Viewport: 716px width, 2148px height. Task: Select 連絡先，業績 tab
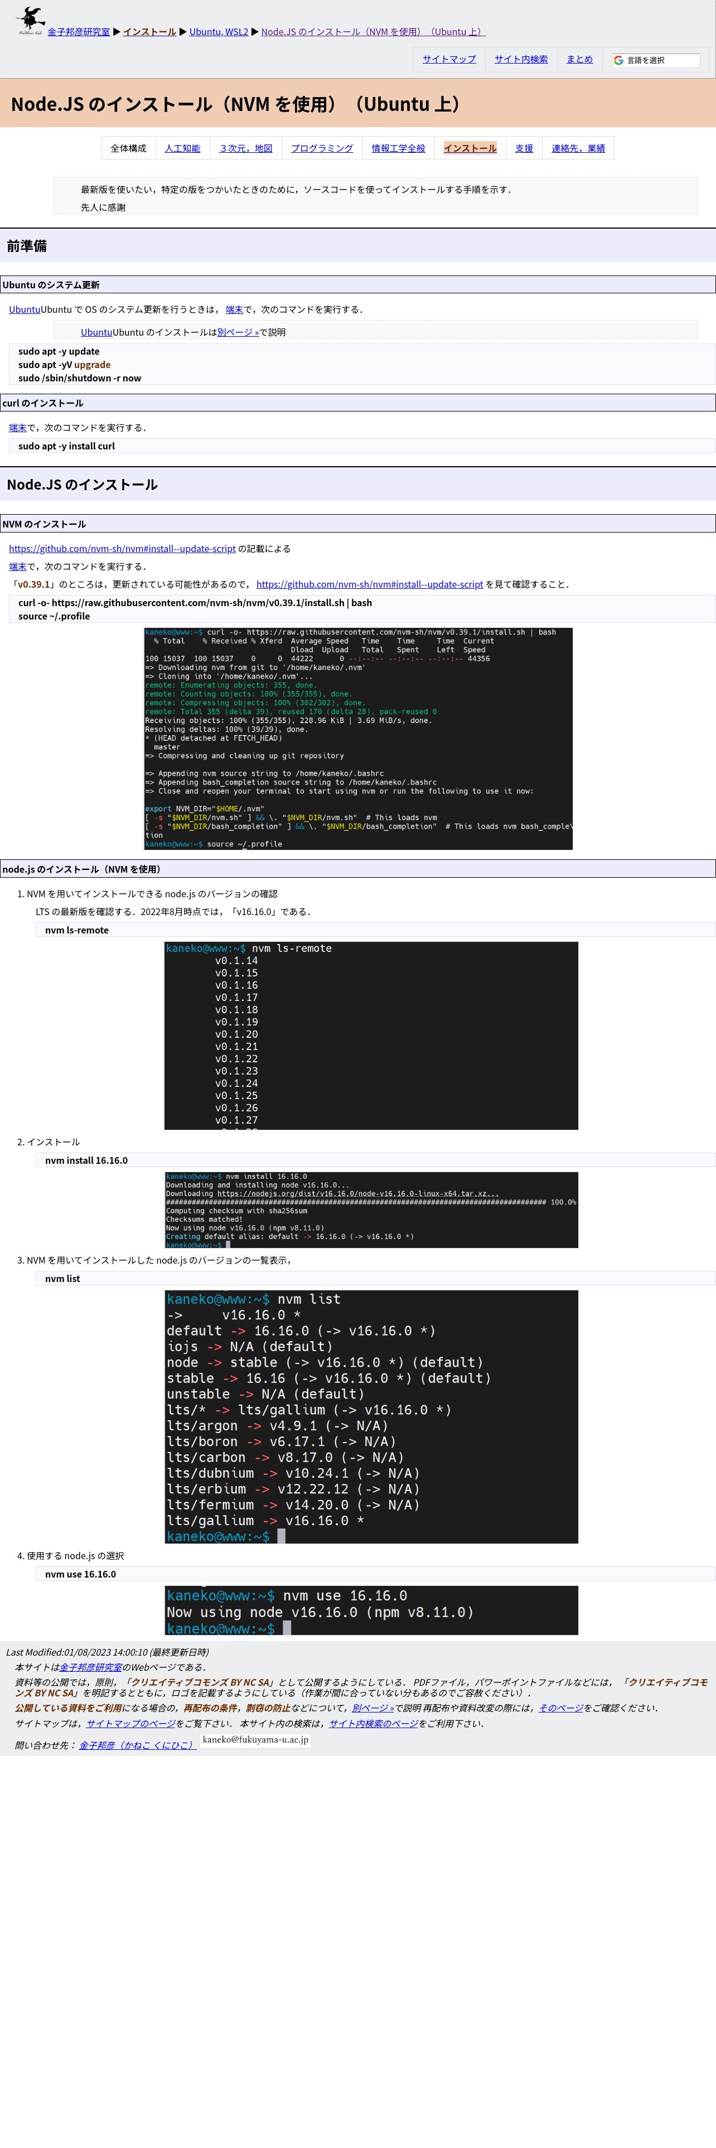click(x=578, y=148)
